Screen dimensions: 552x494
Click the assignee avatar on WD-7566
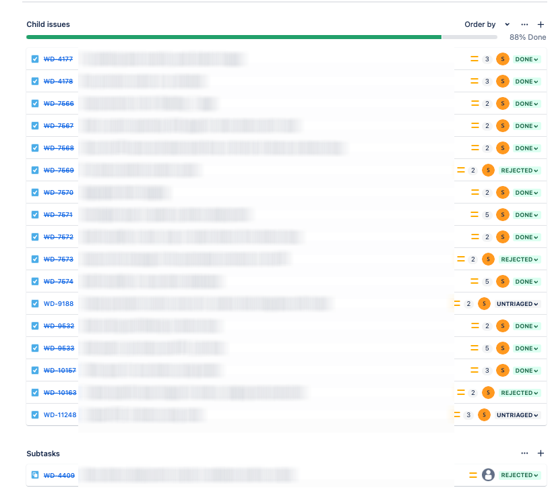pos(502,103)
